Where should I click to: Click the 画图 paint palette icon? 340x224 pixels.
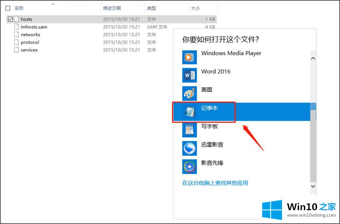(190, 93)
